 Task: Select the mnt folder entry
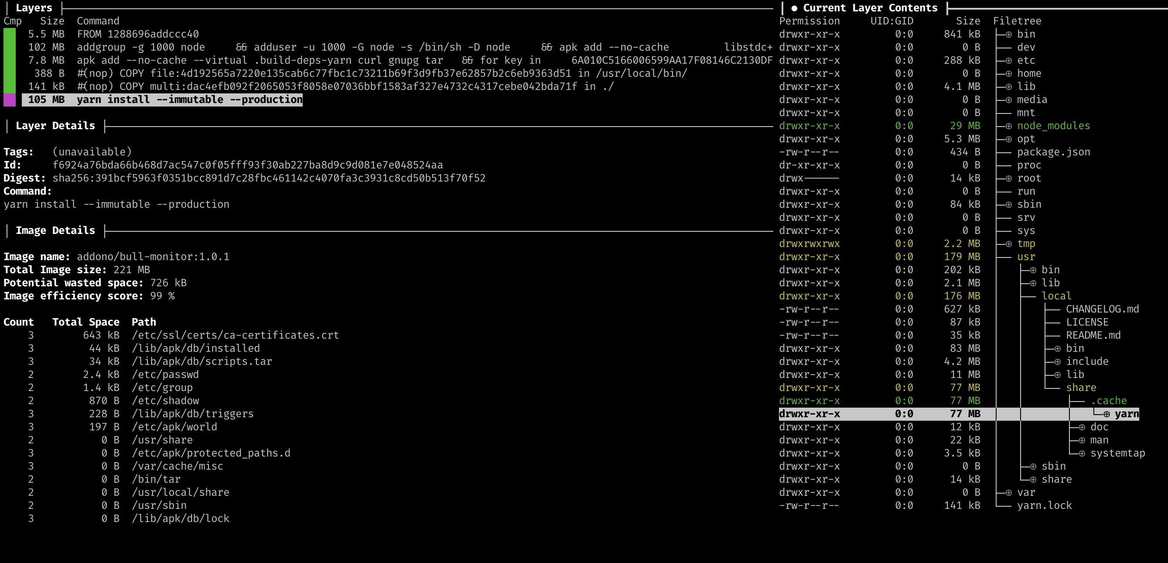[x=1026, y=113]
